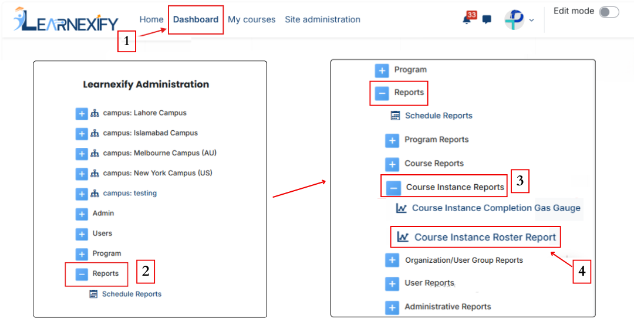Click the Schedule Reports calendar icon in left panel
Viewport: 634px width, 332px height.
point(93,294)
